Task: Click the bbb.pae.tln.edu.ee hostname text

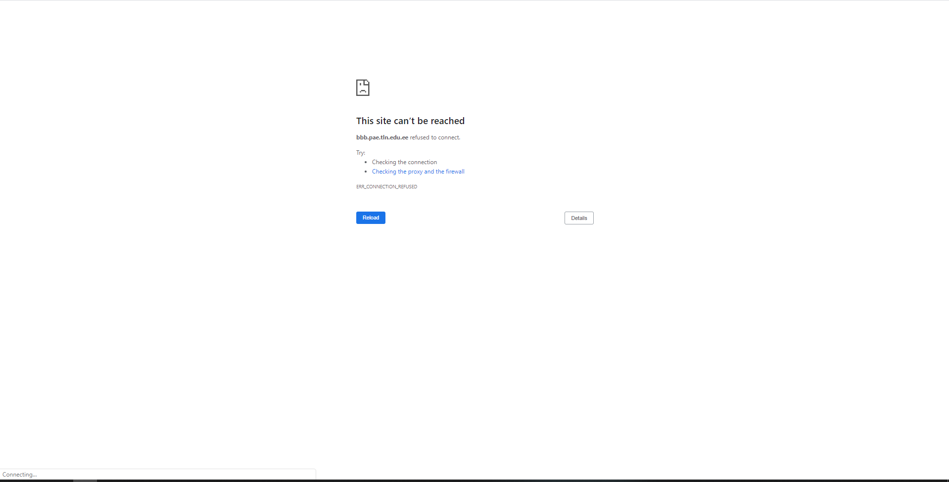Action: click(382, 137)
